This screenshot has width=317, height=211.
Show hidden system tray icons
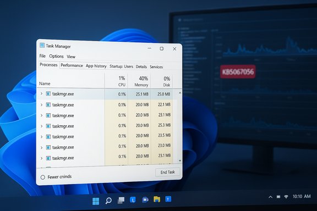point(270,197)
